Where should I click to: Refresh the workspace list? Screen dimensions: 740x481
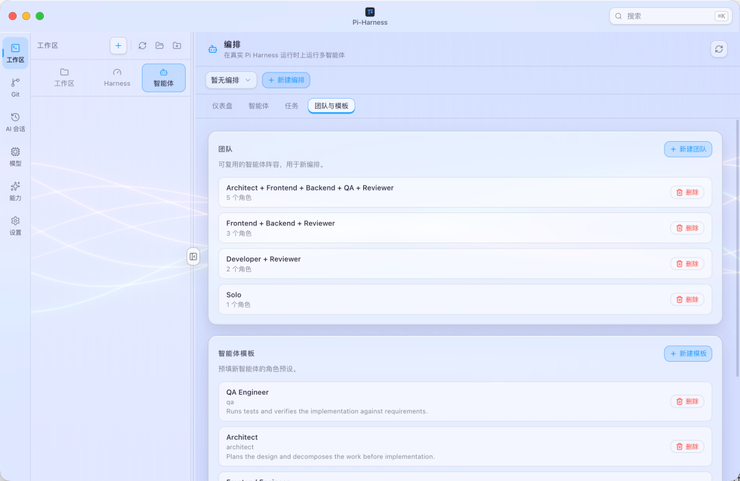142,45
